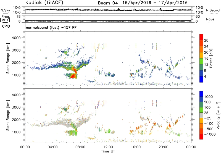Click the '60' tick on Nave axis
Viewport: 221px width, 153px height.
198,17
